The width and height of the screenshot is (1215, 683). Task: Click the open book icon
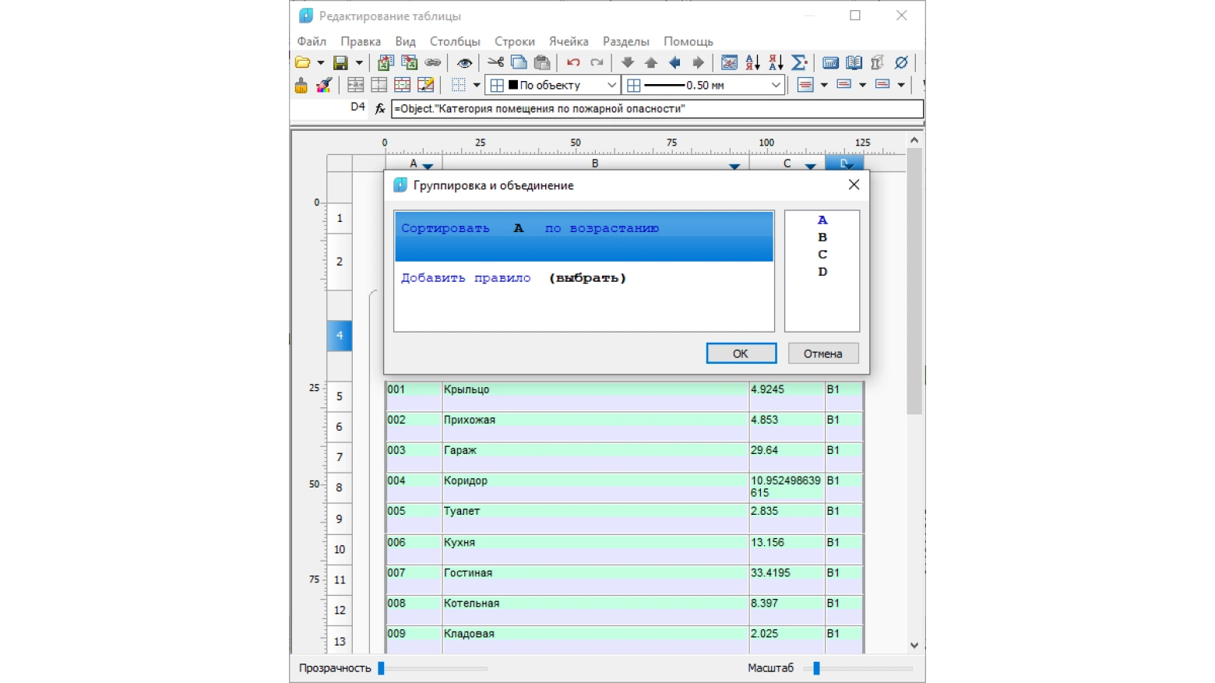click(x=854, y=63)
